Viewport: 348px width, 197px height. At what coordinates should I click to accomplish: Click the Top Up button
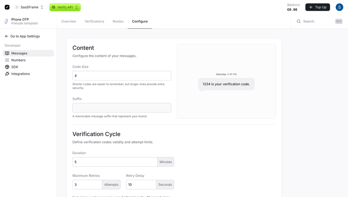click(x=318, y=7)
